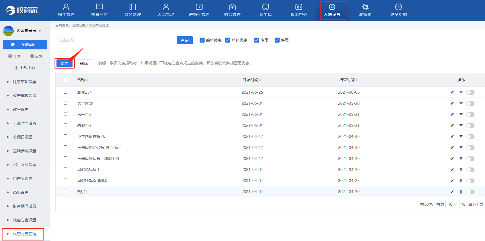Open 人事管理 module

pos(166,10)
